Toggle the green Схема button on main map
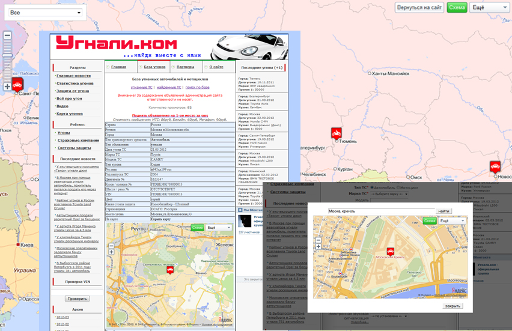The image size is (512, 331). pos(457,7)
